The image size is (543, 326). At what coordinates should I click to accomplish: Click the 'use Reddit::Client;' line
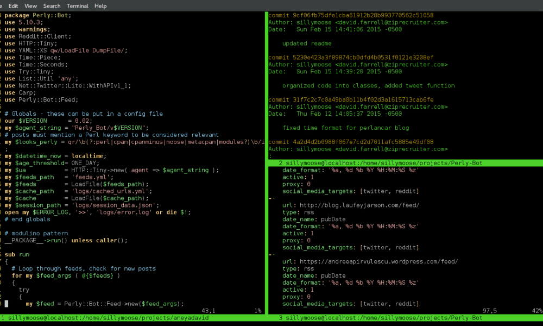click(x=38, y=36)
